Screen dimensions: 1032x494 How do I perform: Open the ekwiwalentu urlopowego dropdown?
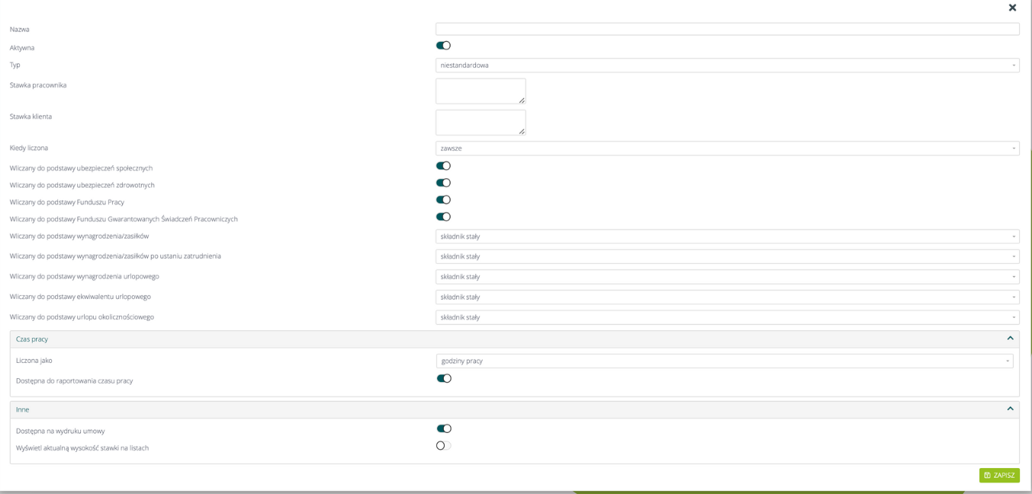pos(727,297)
